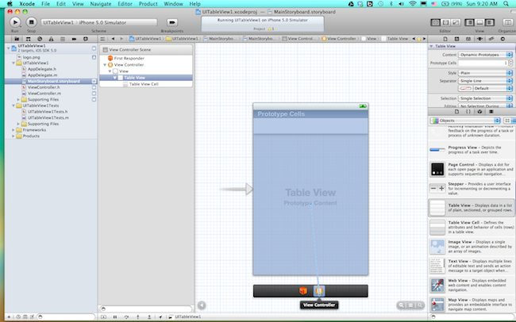Go forward in jump bar history

pyautogui.click(x=121, y=39)
